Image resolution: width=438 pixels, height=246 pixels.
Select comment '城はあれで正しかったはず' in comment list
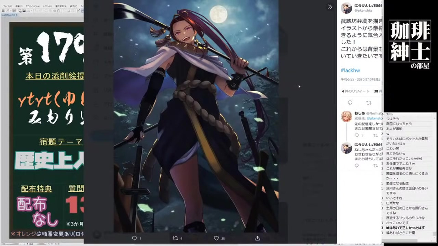pyautogui.click(x=405, y=228)
